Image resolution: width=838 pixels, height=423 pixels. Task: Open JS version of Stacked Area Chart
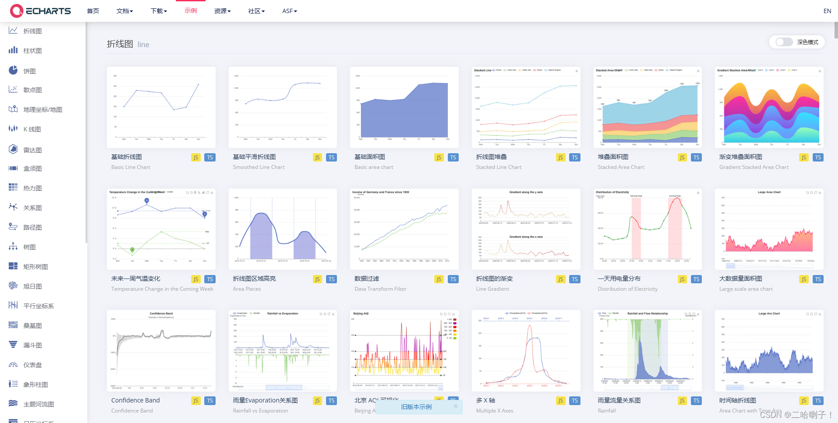click(x=682, y=158)
